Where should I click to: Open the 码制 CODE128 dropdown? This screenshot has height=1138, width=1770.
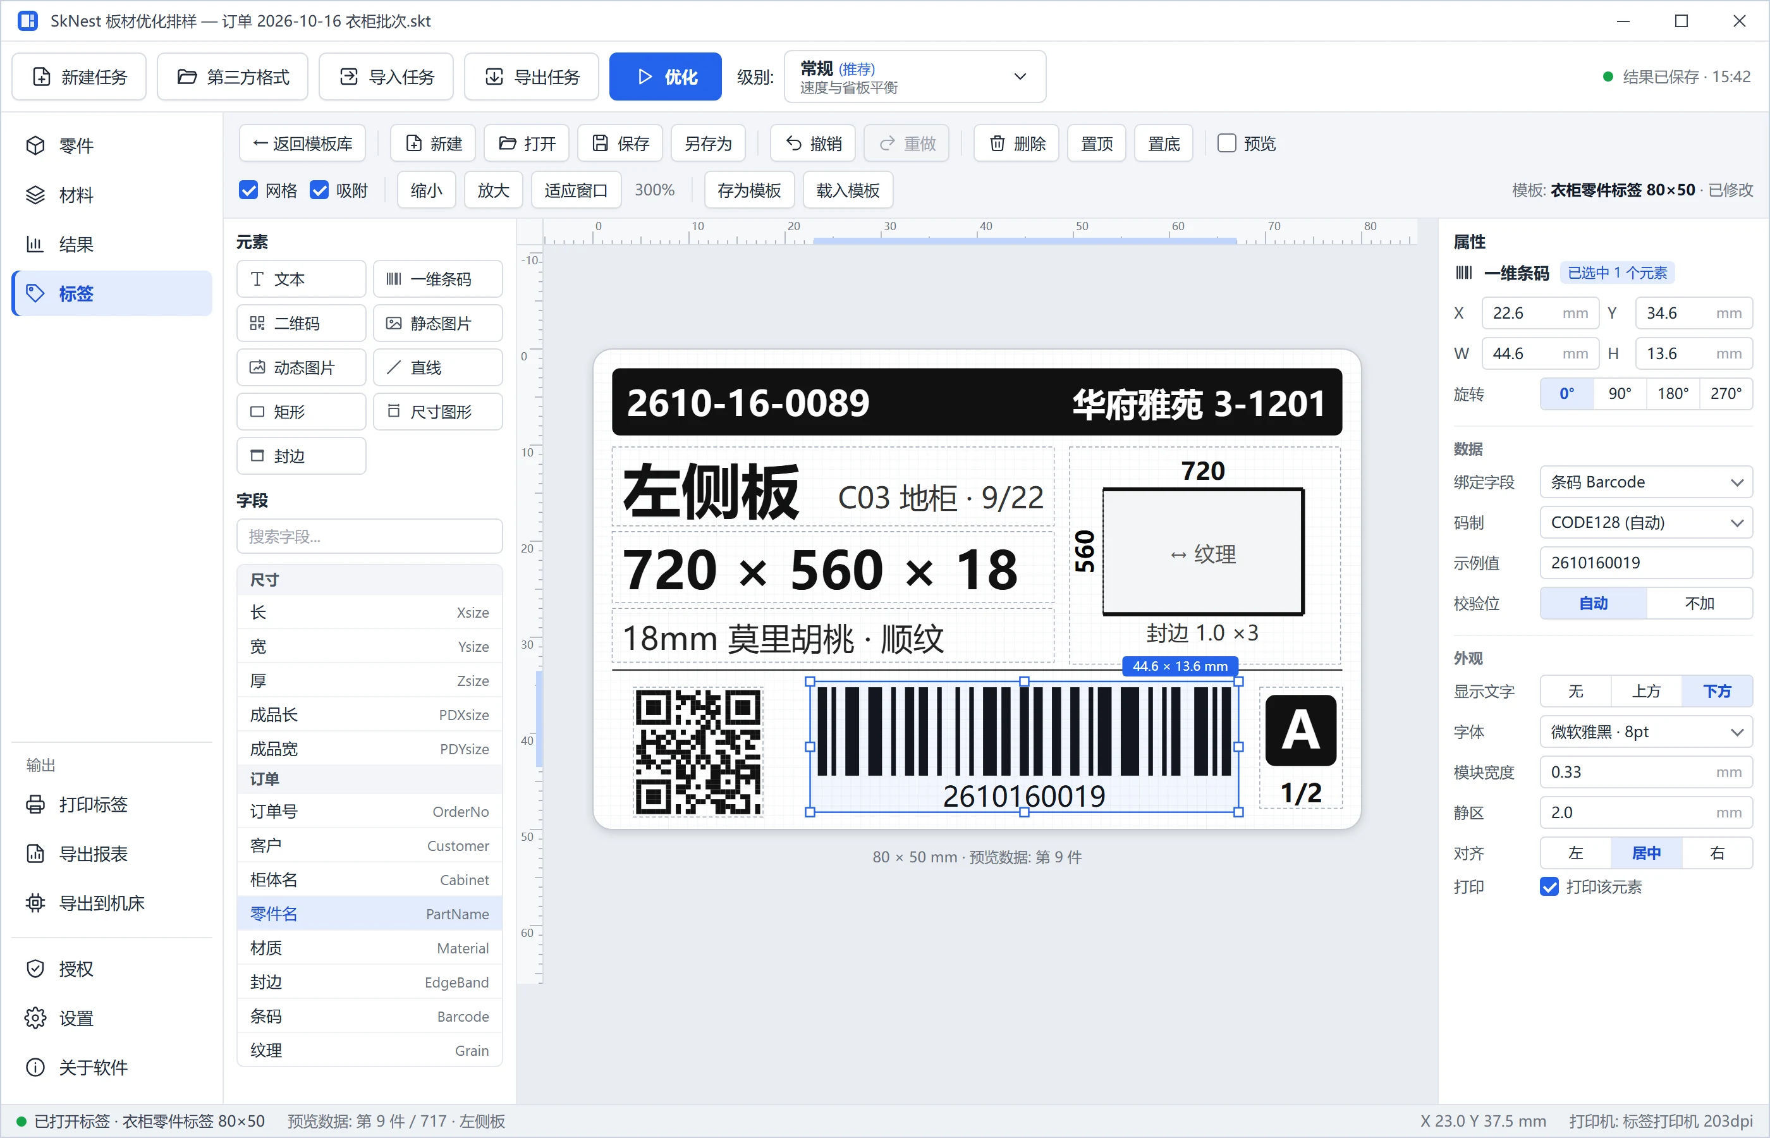click(x=1647, y=523)
